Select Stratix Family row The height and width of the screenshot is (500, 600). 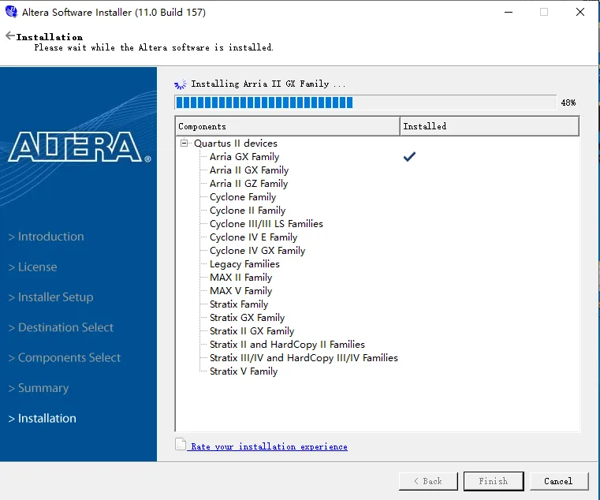pos(239,304)
